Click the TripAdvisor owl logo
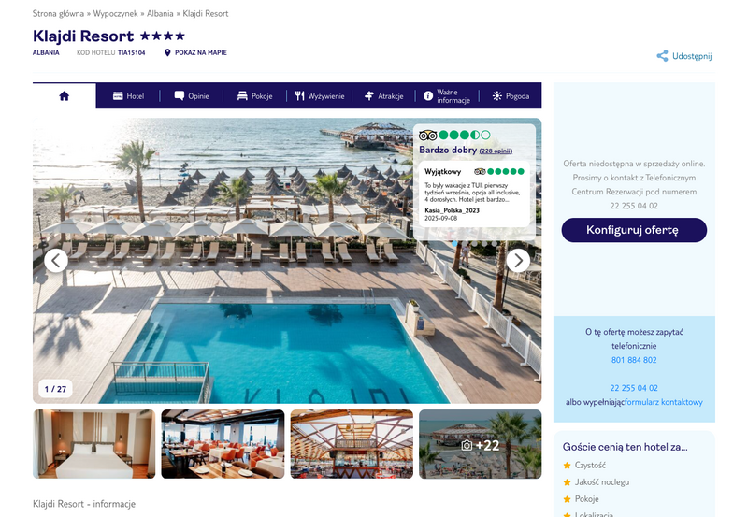The width and height of the screenshot is (748, 517). click(427, 135)
